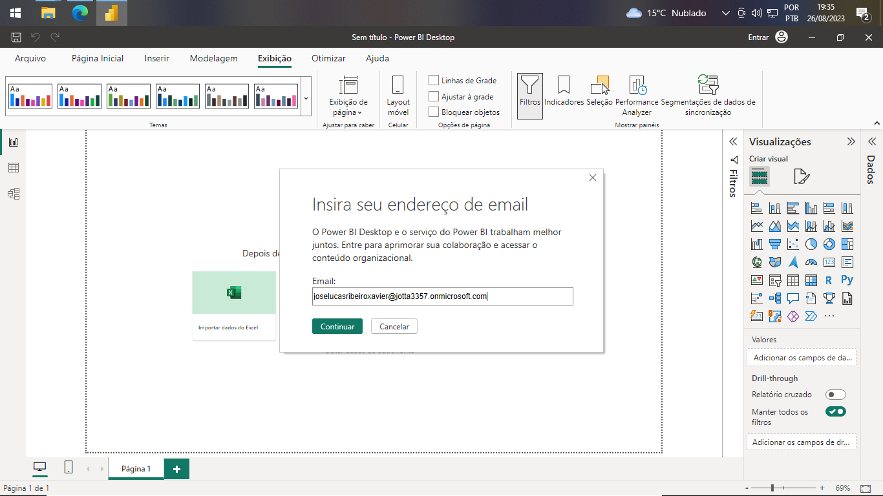Adjust the zoom slider handle
Image resolution: width=883 pixels, height=496 pixels.
(772, 488)
